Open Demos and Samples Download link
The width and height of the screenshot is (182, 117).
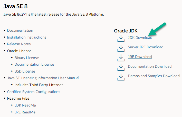tap(154, 76)
